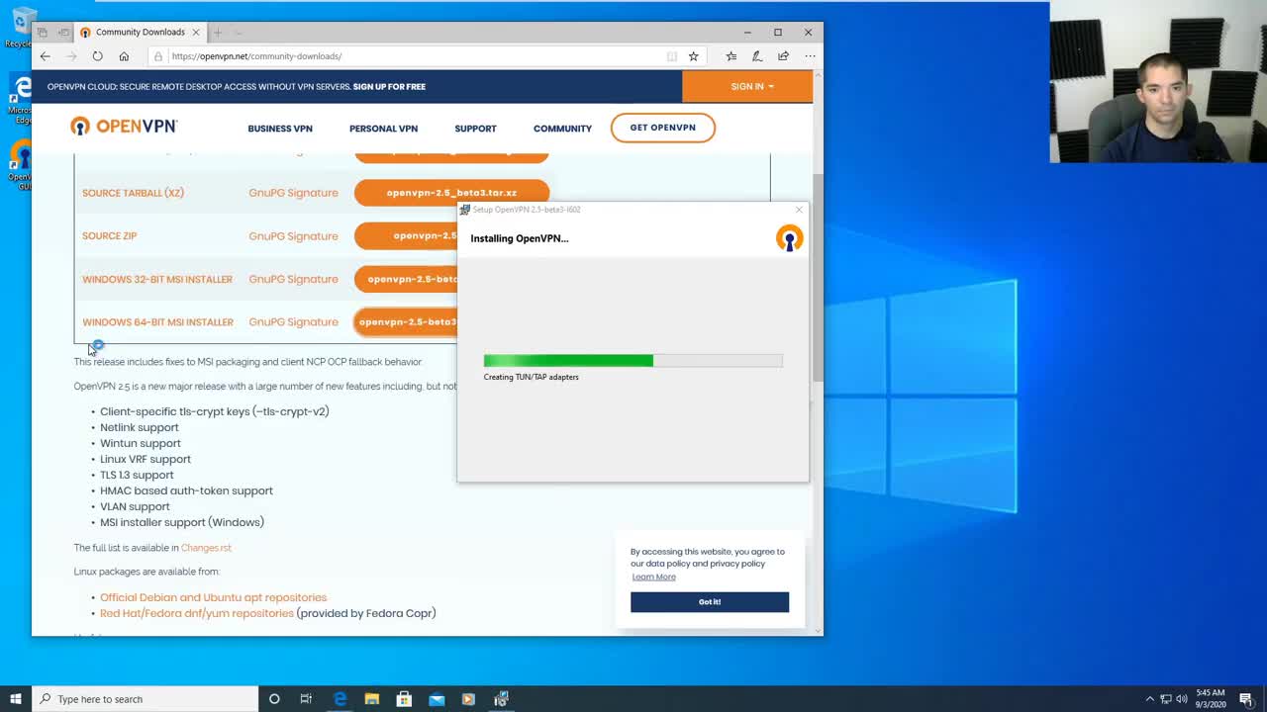Open the taskbar clock and date
The height and width of the screenshot is (712, 1267).
point(1211,699)
